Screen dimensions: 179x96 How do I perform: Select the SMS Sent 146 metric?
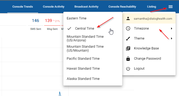(x=36, y=24)
